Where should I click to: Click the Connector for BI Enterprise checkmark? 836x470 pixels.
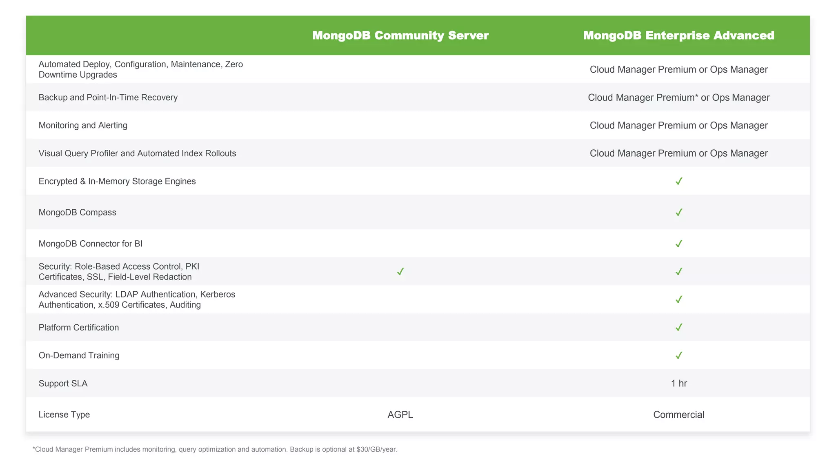pyautogui.click(x=678, y=244)
